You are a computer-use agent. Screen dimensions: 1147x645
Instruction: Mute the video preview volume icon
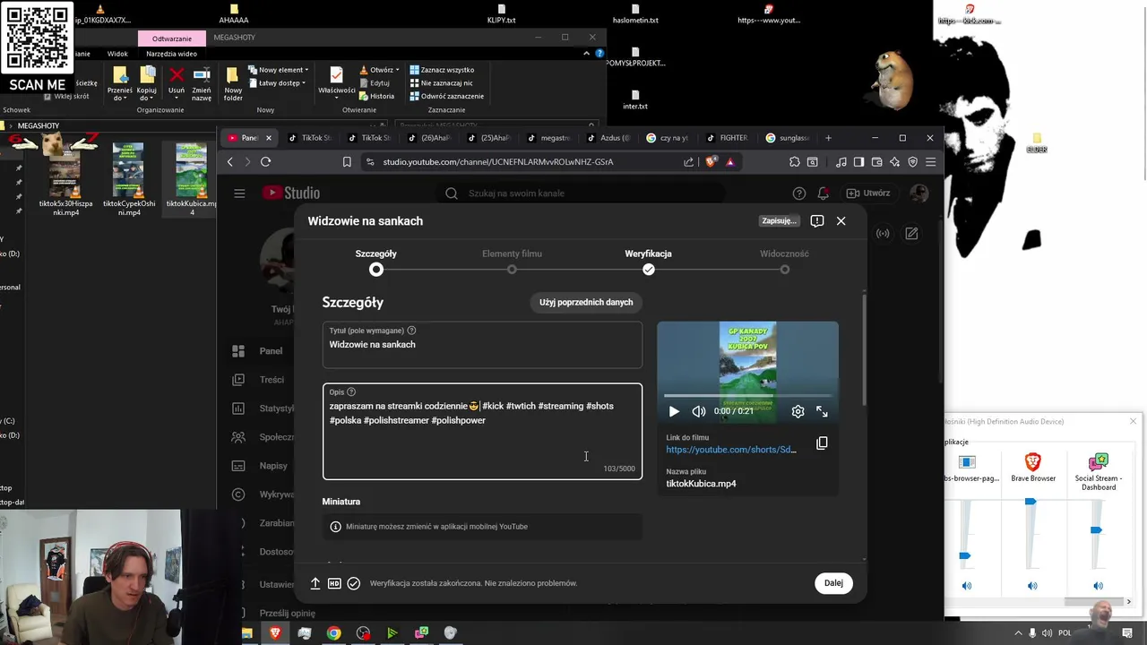pyautogui.click(x=699, y=411)
